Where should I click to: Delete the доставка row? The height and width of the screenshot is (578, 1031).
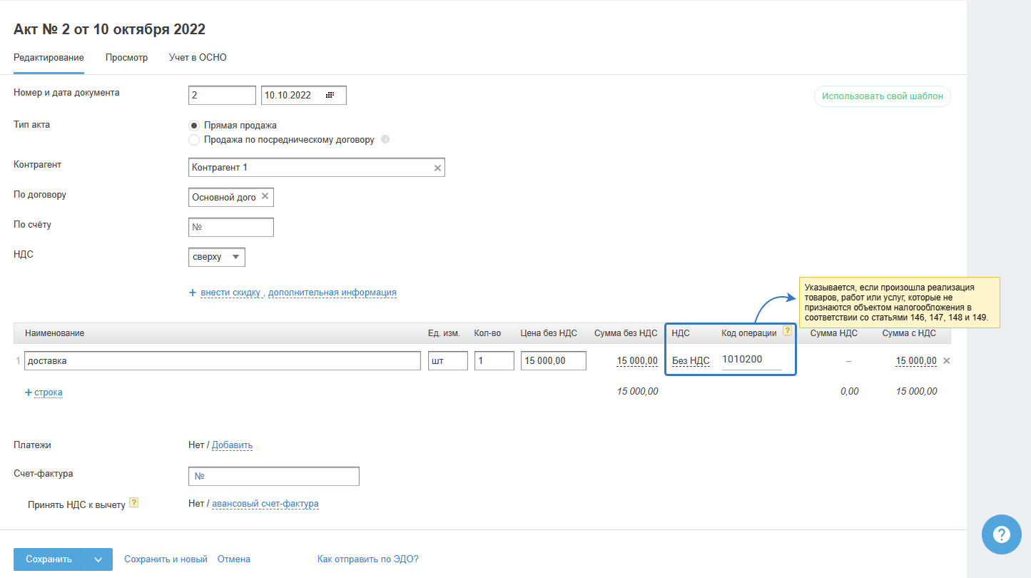(x=947, y=361)
